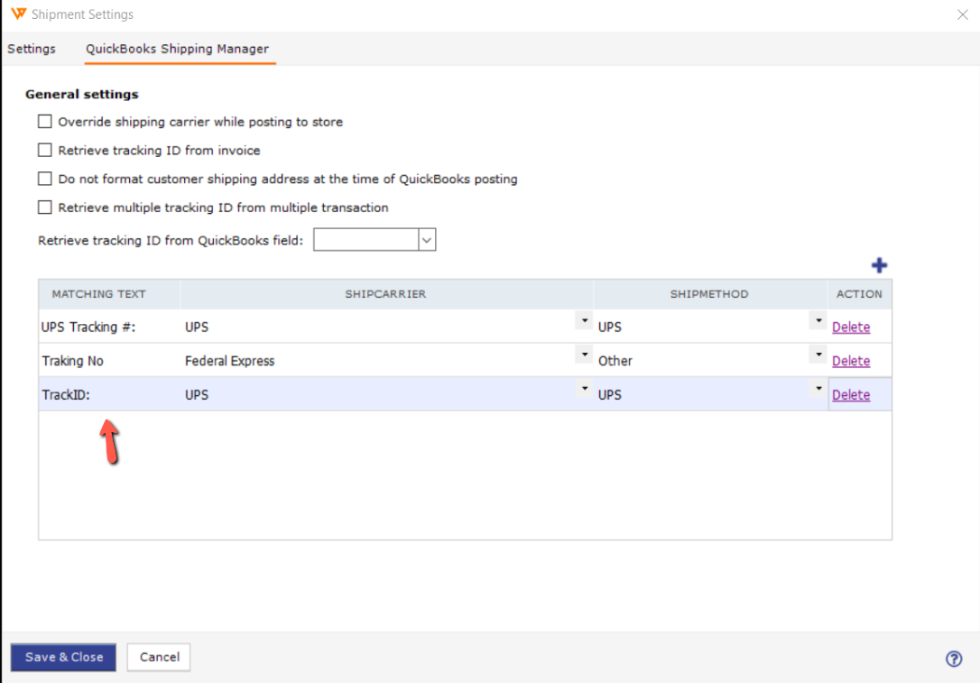This screenshot has width=980, height=683.
Task: Click the ACTION column header
Action: click(859, 294)
